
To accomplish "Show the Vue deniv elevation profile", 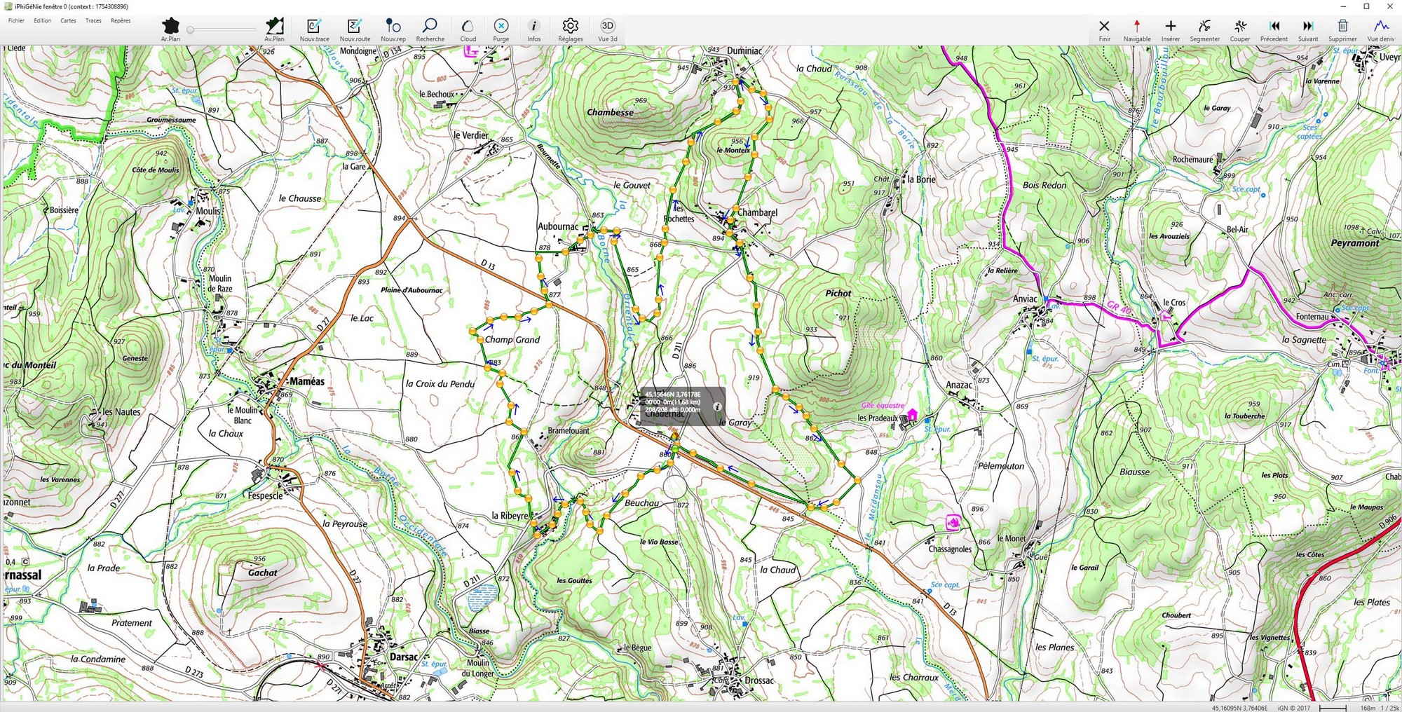I will [1380, 29].
